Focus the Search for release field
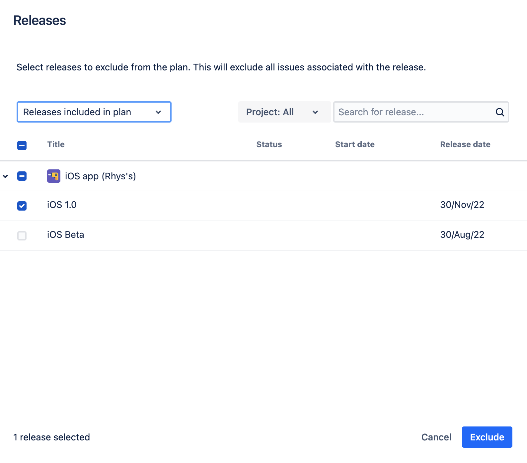The image size is (527, 463). (413, 112)
